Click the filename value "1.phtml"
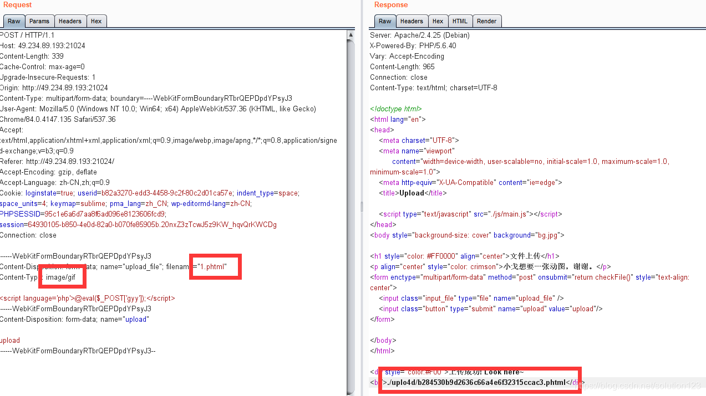The image size is (706, 396). coord(213,266)
